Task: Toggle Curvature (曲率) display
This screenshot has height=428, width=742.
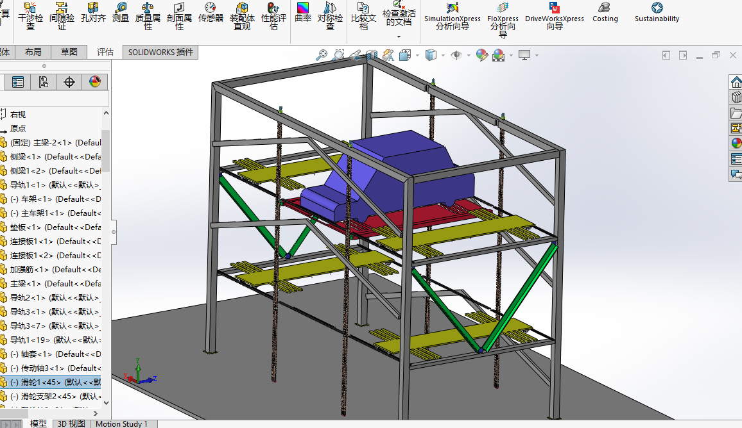Action: (303, 13)
